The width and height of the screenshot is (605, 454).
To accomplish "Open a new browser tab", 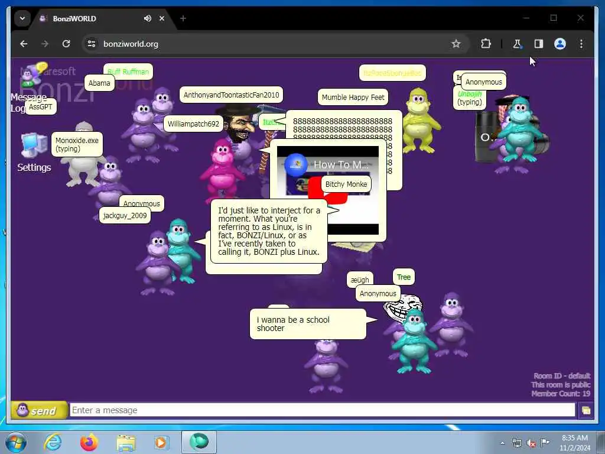I will (183, 18).
